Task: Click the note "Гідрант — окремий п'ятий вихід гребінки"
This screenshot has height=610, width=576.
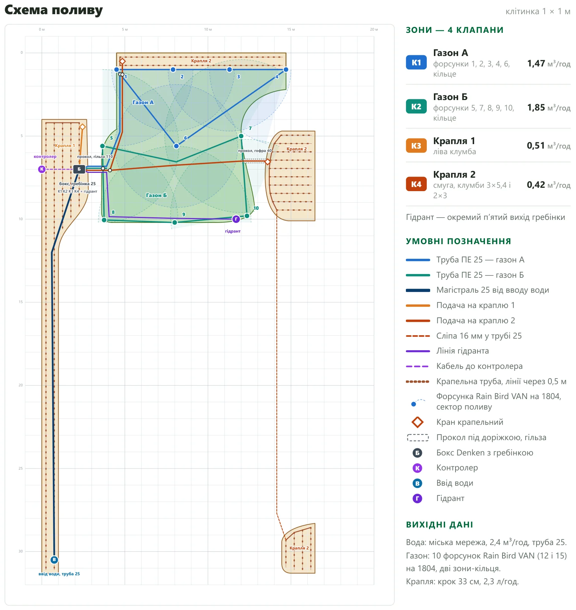Action: pyautogui.click(x=485, y=217)
